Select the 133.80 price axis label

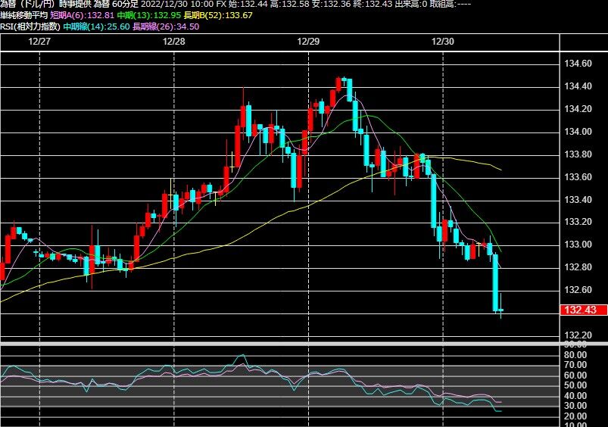click(x=578, y=154)
